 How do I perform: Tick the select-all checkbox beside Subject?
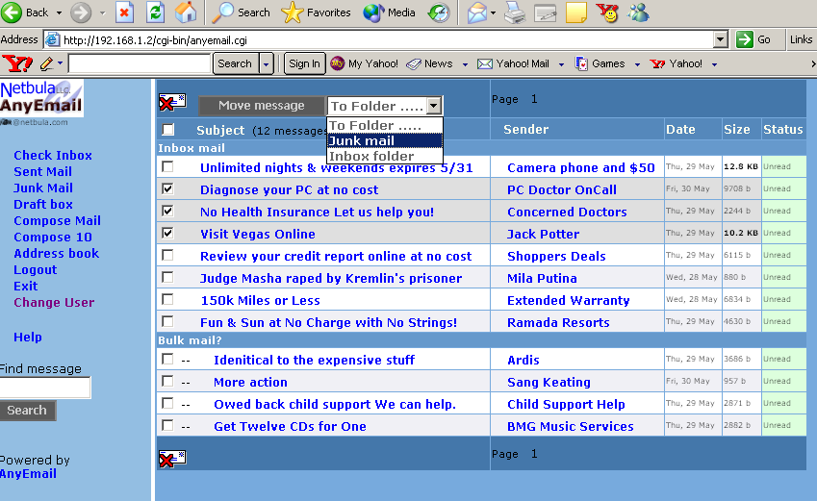pyautogui.click(x=167, y=129)
